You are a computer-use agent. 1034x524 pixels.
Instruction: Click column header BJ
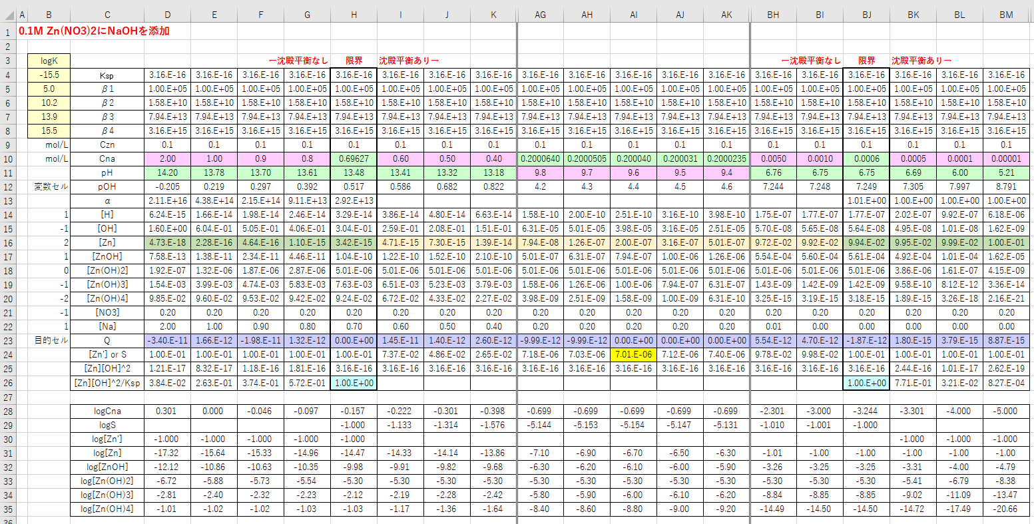point(866,14)
